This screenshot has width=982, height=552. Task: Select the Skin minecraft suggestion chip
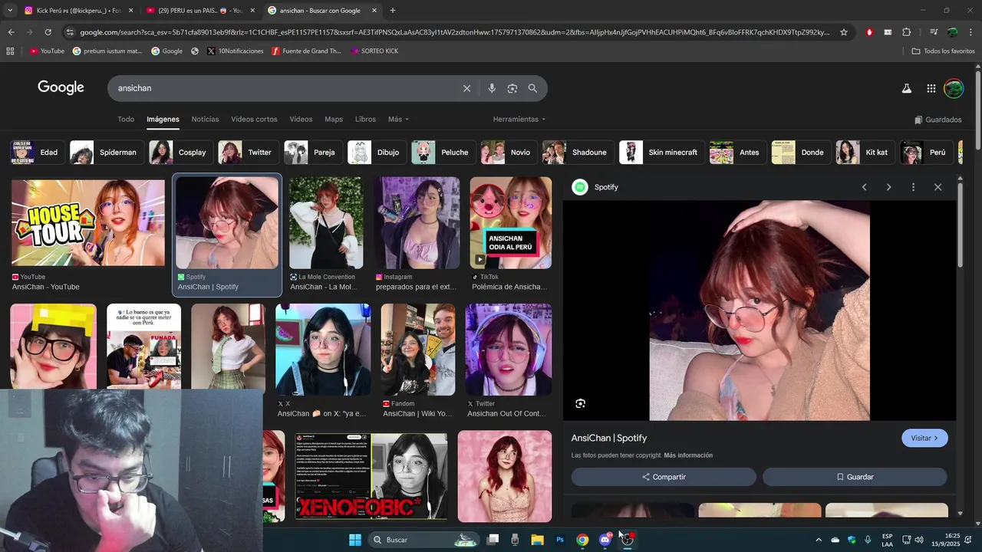[x=661, y=153]
